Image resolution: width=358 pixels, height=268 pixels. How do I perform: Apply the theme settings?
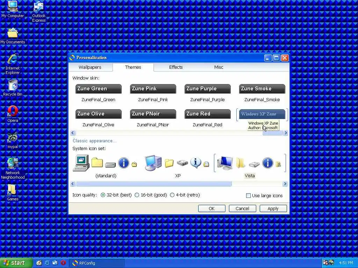[273, 209]
